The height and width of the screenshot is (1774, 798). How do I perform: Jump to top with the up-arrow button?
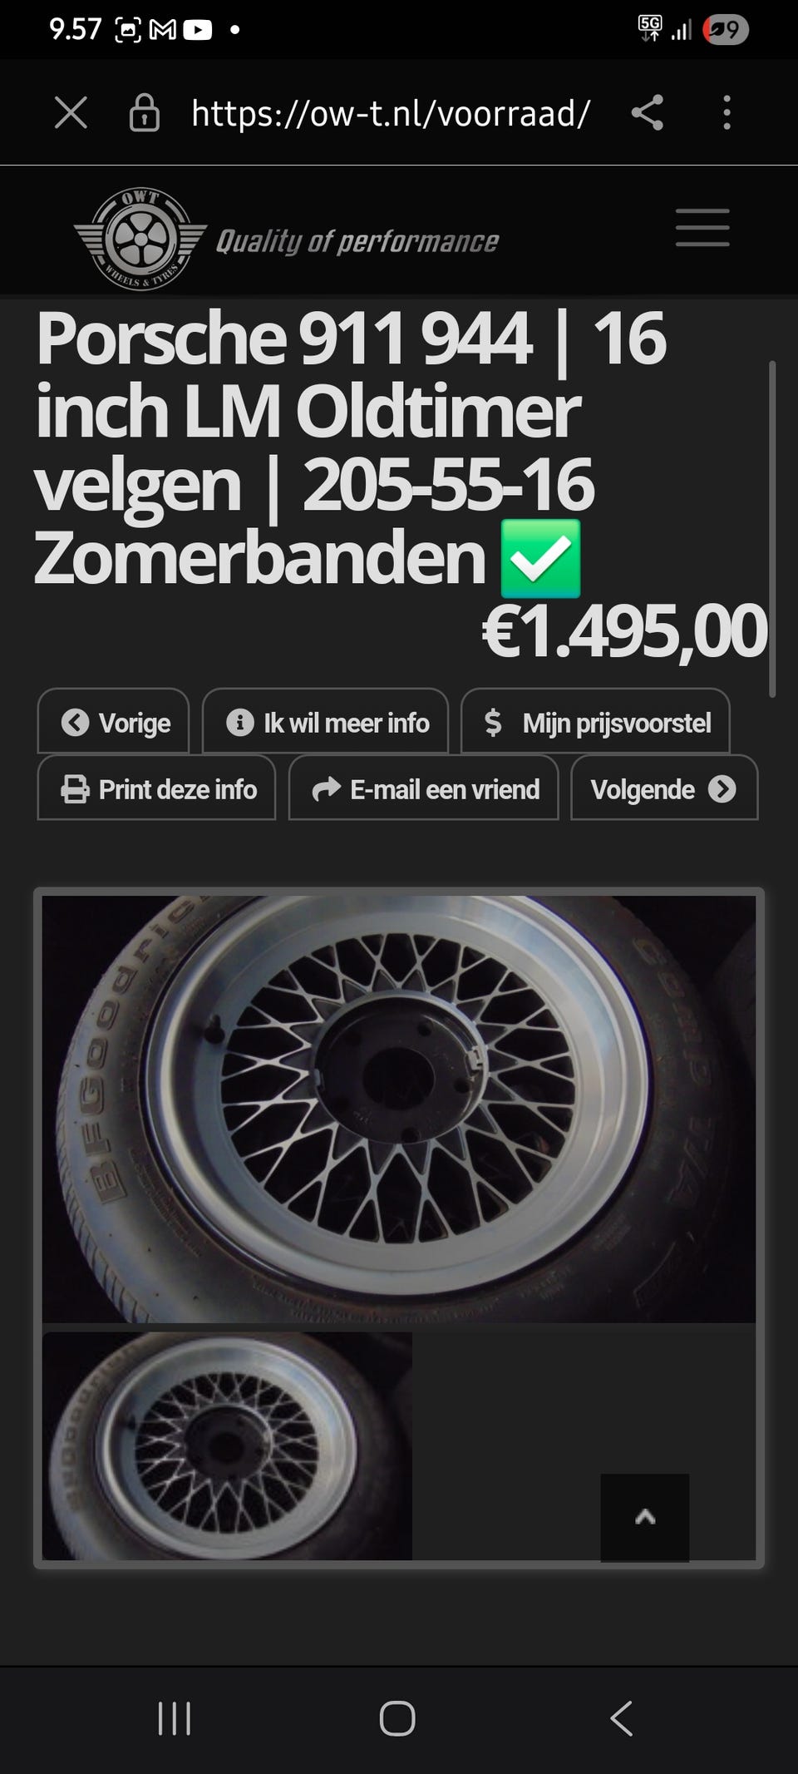point(645,1518)
